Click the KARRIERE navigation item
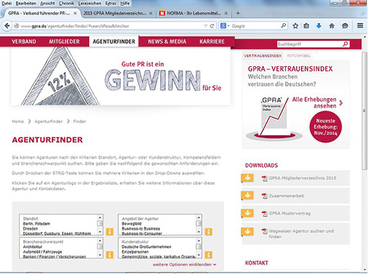The image size is (368, 274). pos(212,41)
